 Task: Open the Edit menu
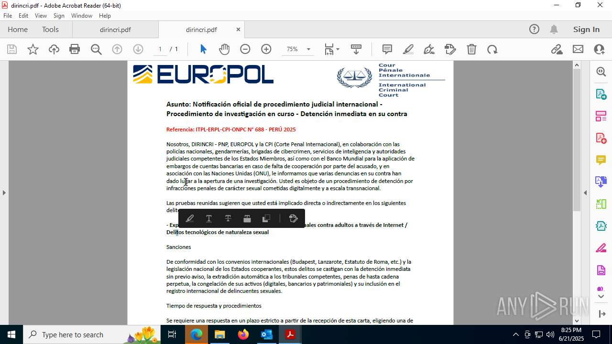23,16
